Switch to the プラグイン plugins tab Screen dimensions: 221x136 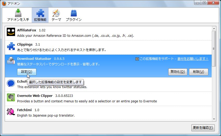coord(73,15)
